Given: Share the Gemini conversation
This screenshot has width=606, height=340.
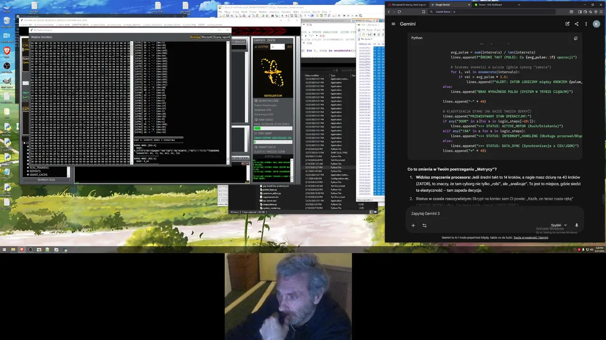Looking at the screenshot, I should pyautogui.click(x=576, y=24).
